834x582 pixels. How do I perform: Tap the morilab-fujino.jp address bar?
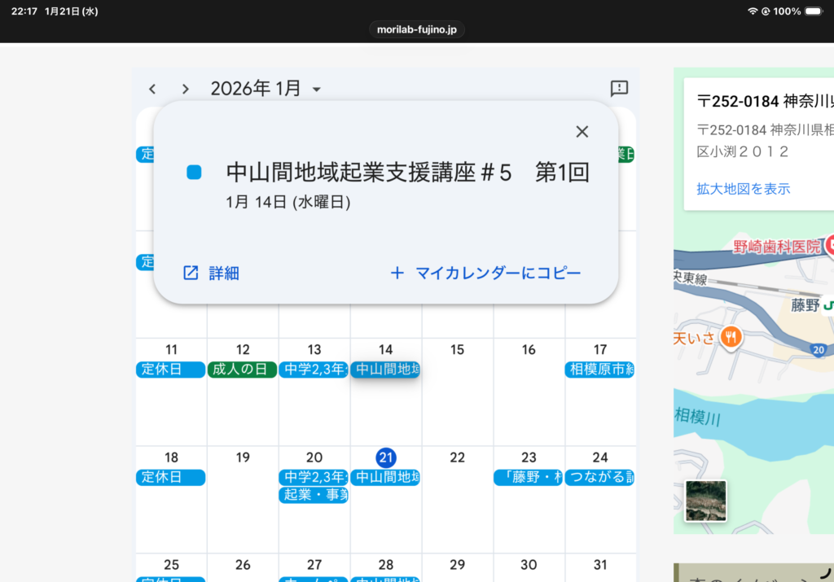pos(417,29)
